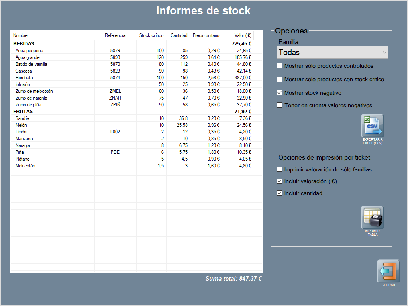This screenshot has height=306, width=408.
Task: Enable Mostrar sólo productos controlados checkbox
Action: tap(280, 66)
